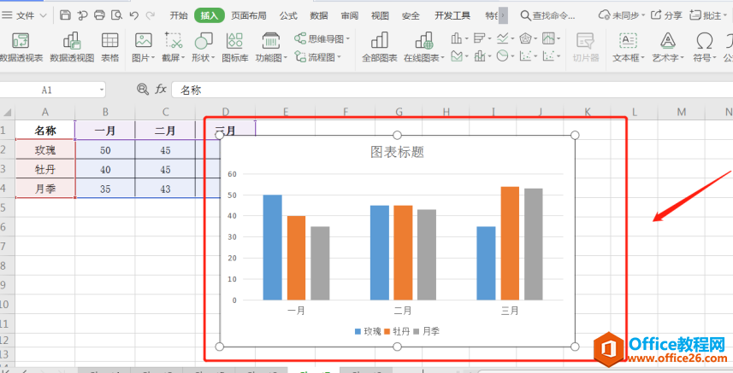Click the undo arrow icon
The height and width of the screenshot is (373, 733).
134,15
